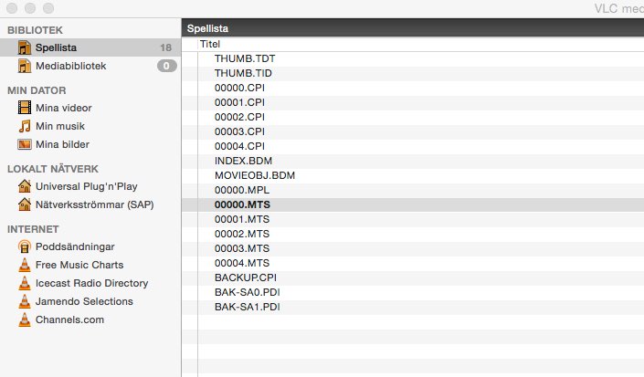Select the 00004.MTS video file
This screenshot has height=377, width=644.
pyautogui.click(x=242, y=263)
